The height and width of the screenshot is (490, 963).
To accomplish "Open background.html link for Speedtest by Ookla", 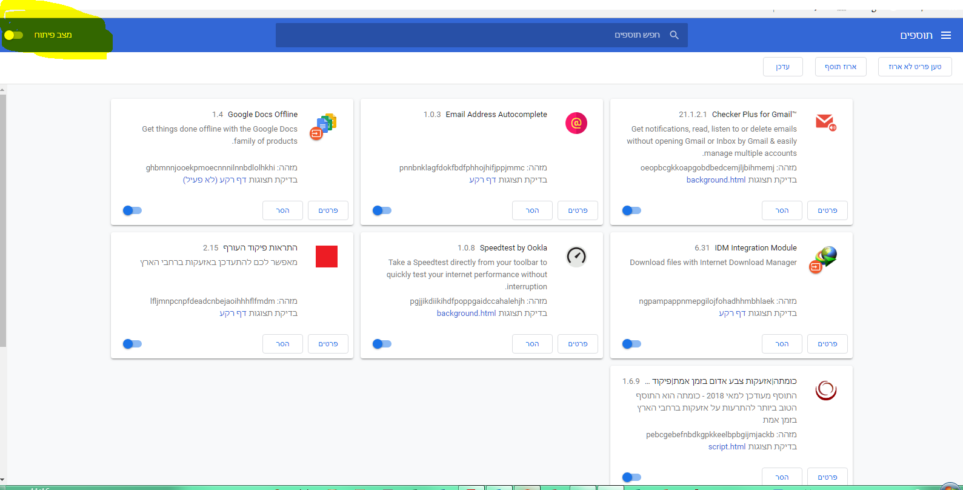I will pos(466,314).
